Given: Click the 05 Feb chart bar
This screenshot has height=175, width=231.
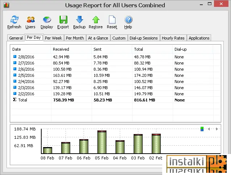Looking at the screenshot, I should click(102, 142).
